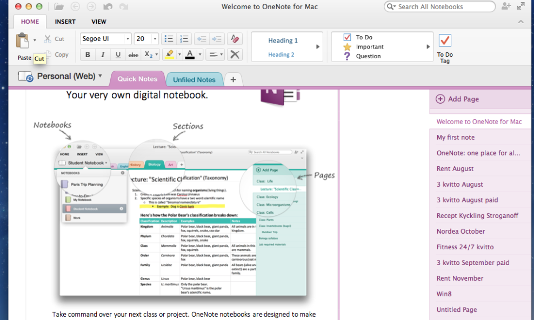The height and width of the screenshot is (320, 534).
Task: Collapse the ribbon with the chevron
Action: point(520,22)
